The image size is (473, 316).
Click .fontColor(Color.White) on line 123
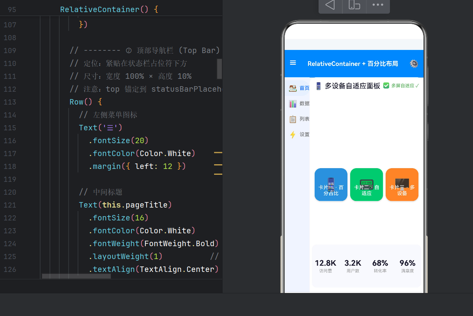pos(142,231)
